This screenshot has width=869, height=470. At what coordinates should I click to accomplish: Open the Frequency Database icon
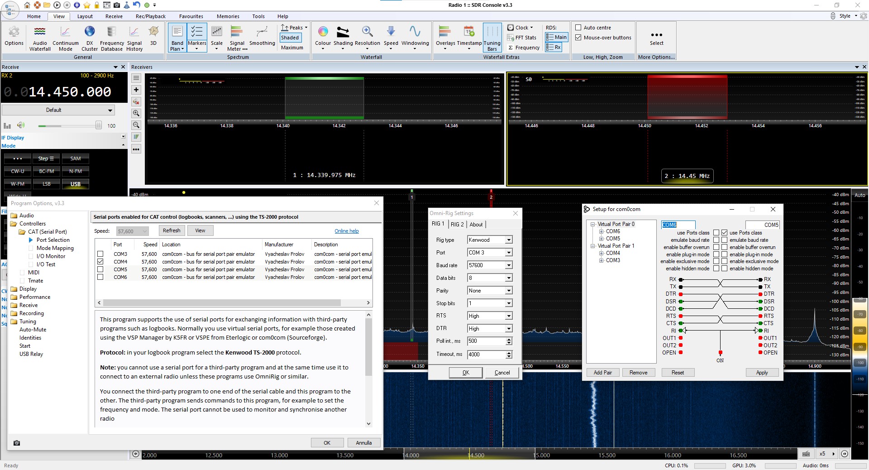point(111,32)
